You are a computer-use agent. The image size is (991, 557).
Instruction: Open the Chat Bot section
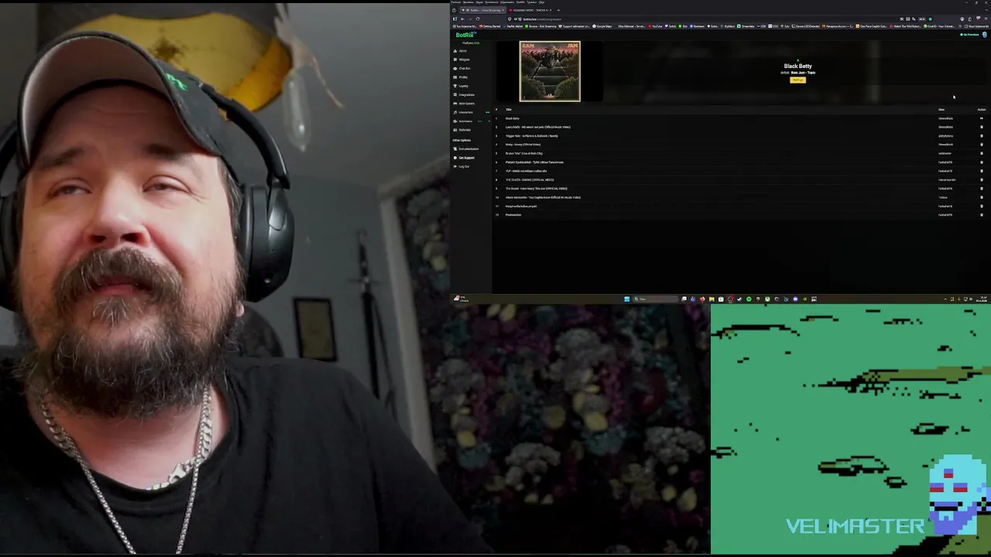(464, 68)
